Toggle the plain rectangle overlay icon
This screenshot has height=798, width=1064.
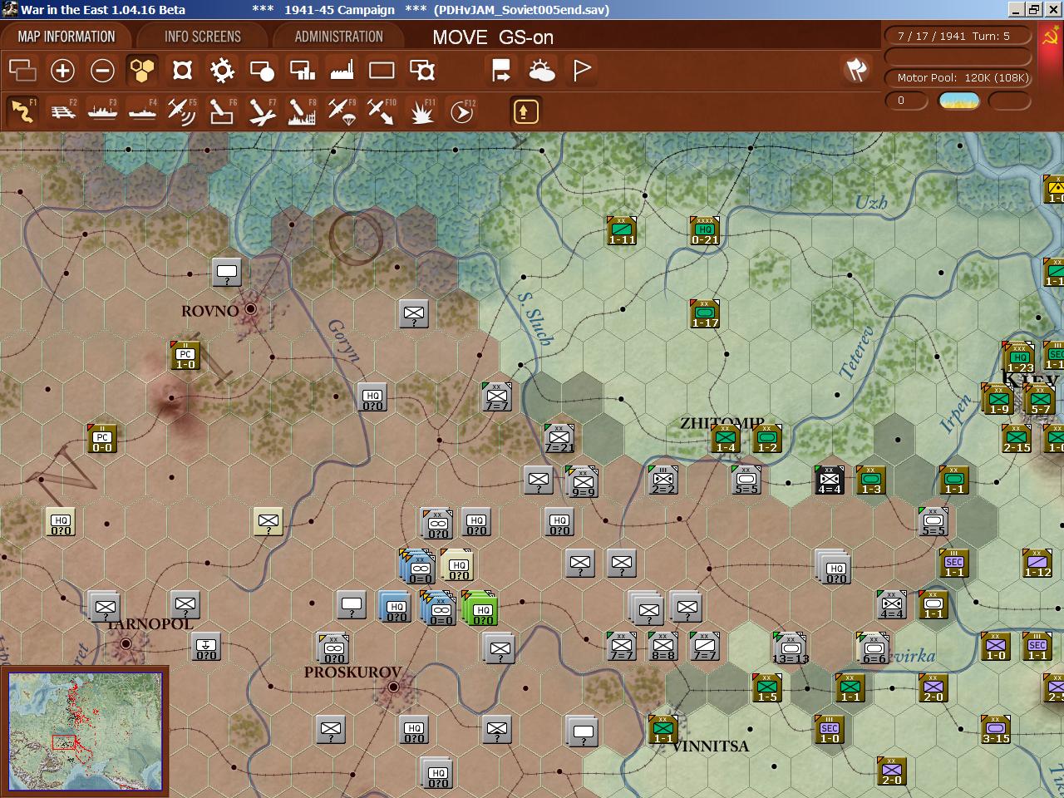pyautogui.click(x=382, y=71)
